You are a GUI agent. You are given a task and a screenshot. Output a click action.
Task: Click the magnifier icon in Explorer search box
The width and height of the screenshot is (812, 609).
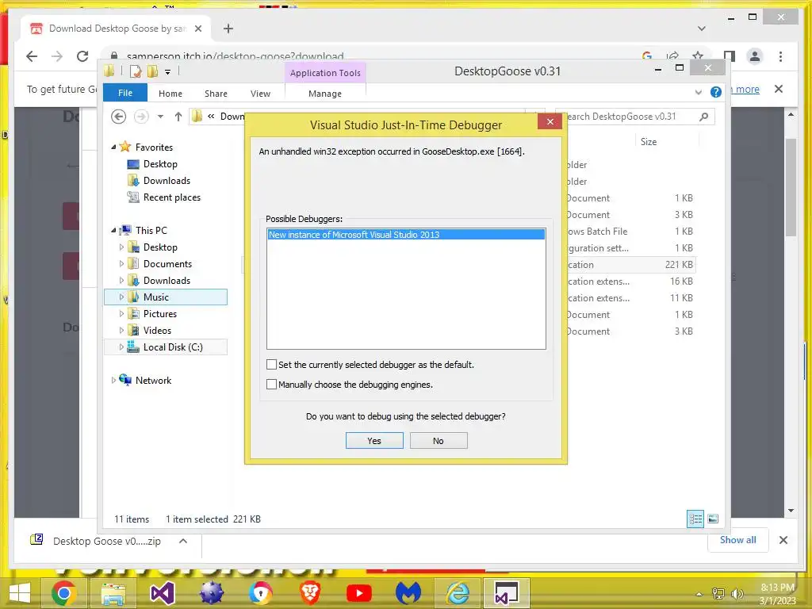click(x=704, y=117)
